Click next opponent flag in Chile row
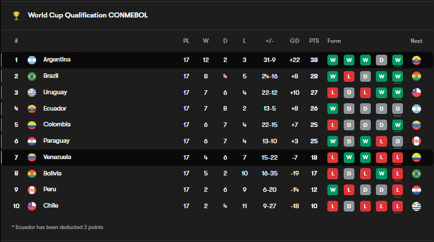This screenshot has height=242, width=434. [417, 206]
